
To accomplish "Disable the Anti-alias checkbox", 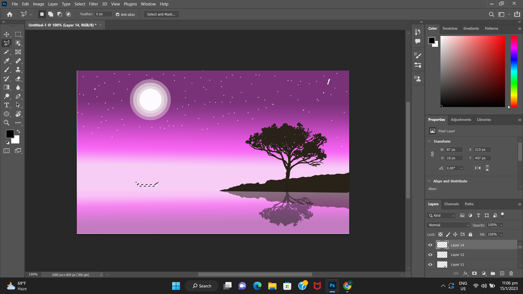I will click(x=117, y=14).
